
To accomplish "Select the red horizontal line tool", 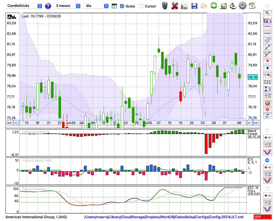I will (x=267, y=27).
